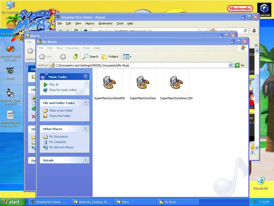Click Make a new folder

pos(61,111)
